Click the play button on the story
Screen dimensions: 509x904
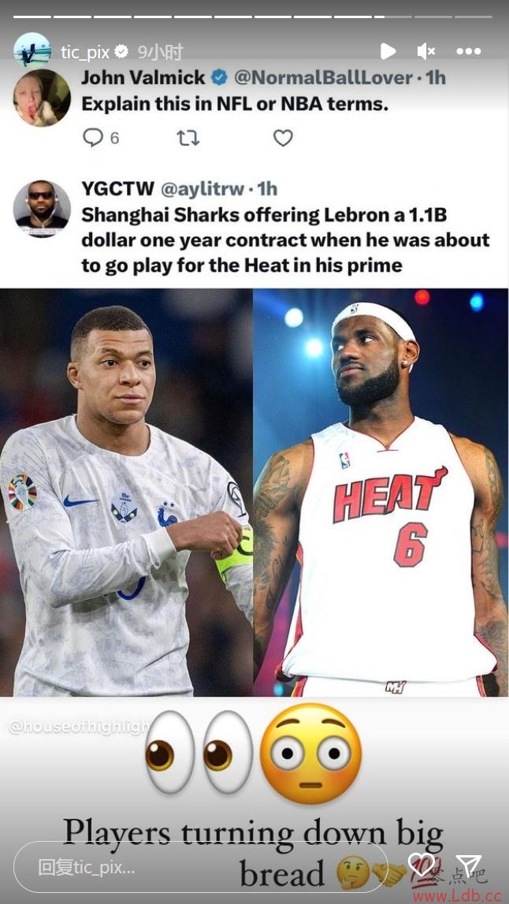click(x=388, y=51)
